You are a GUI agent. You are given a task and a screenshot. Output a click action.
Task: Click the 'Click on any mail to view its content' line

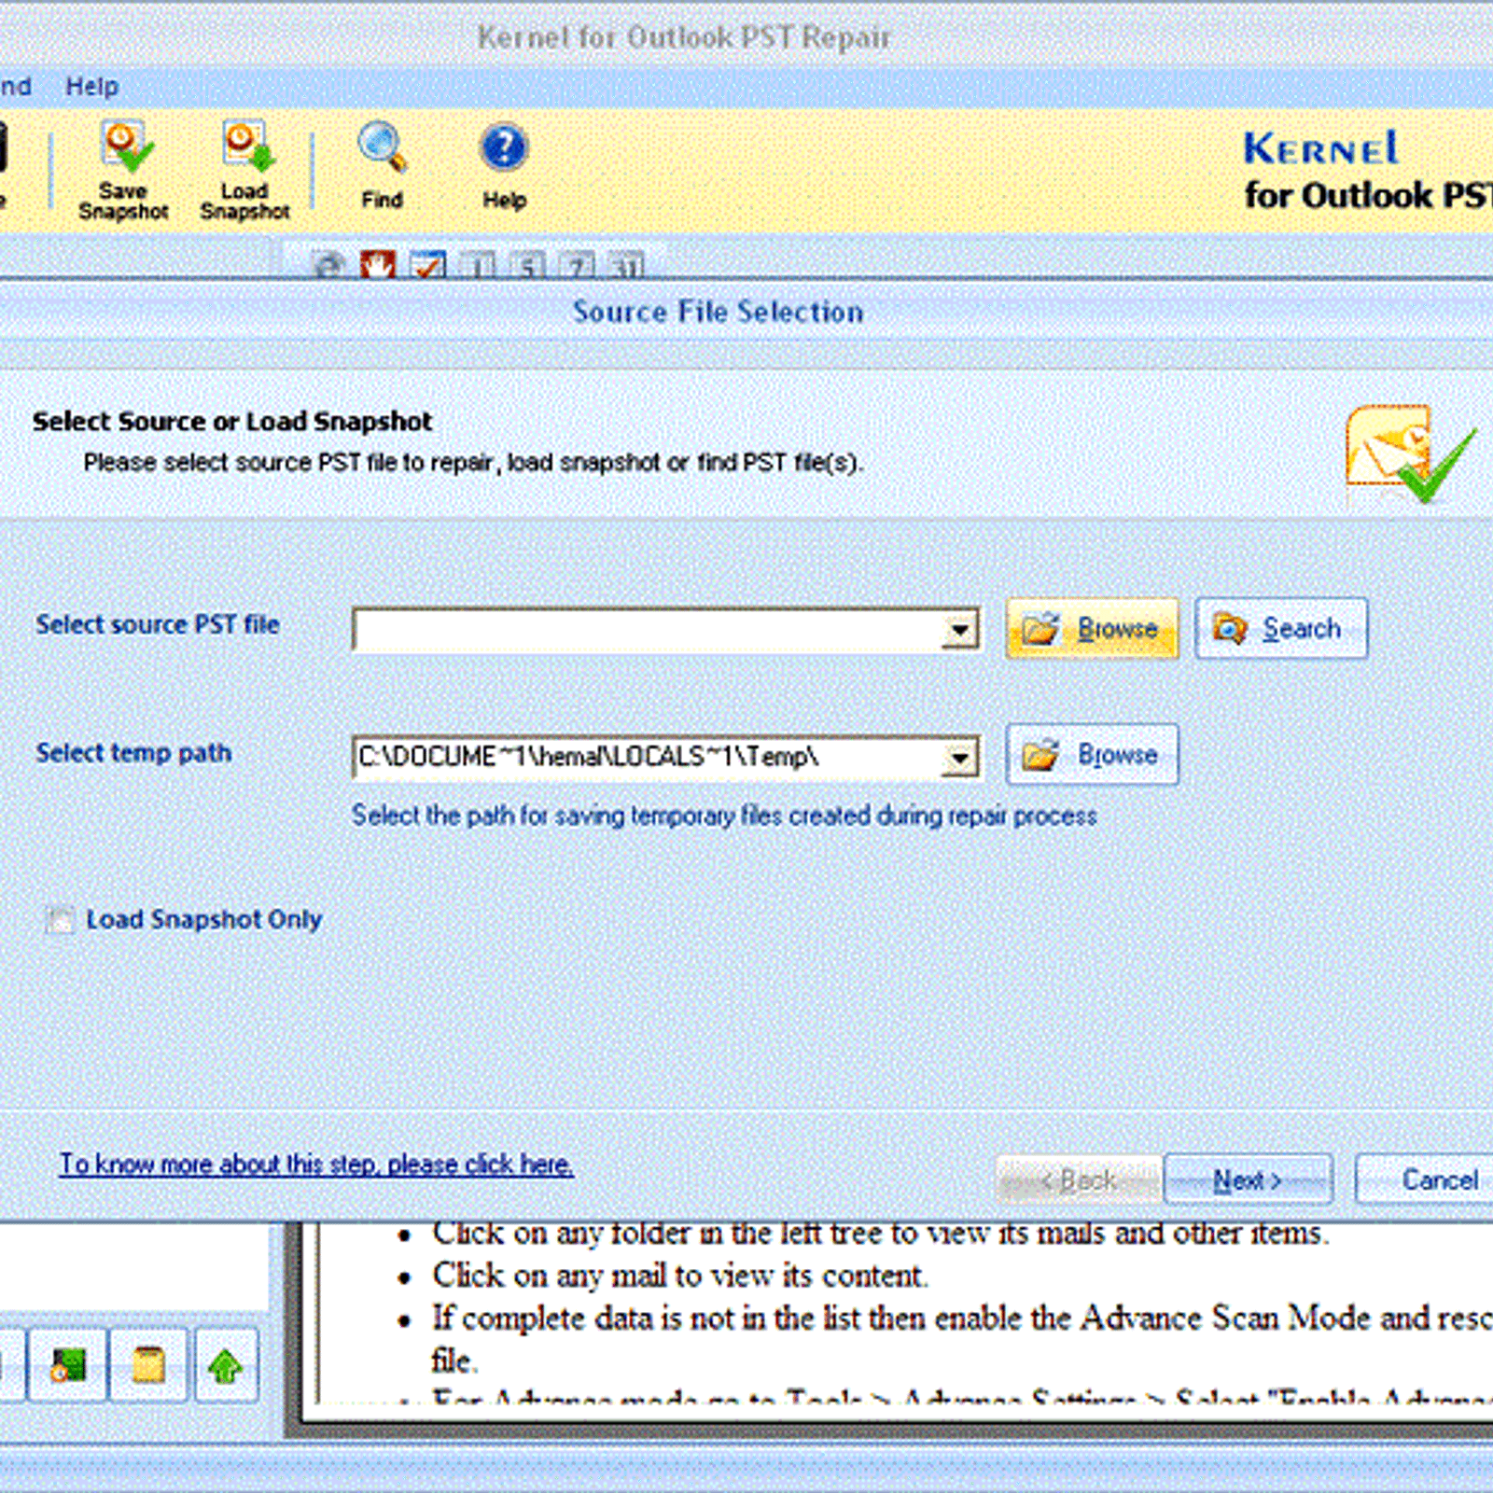[679, 1276]
